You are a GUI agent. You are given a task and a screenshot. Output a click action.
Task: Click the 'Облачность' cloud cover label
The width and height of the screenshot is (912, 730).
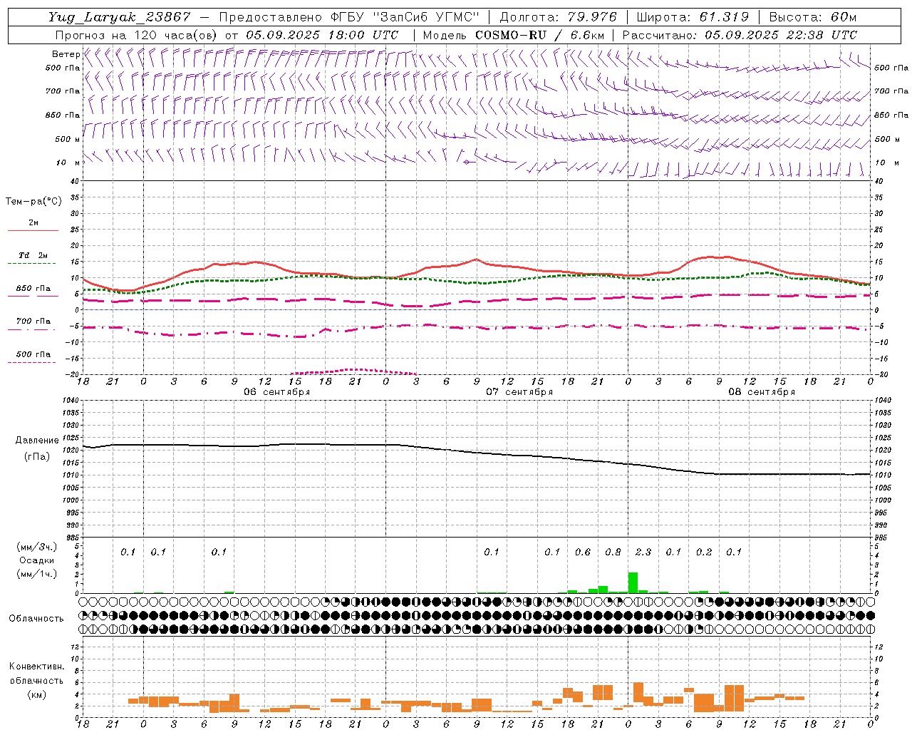click(x=36, y=619)
